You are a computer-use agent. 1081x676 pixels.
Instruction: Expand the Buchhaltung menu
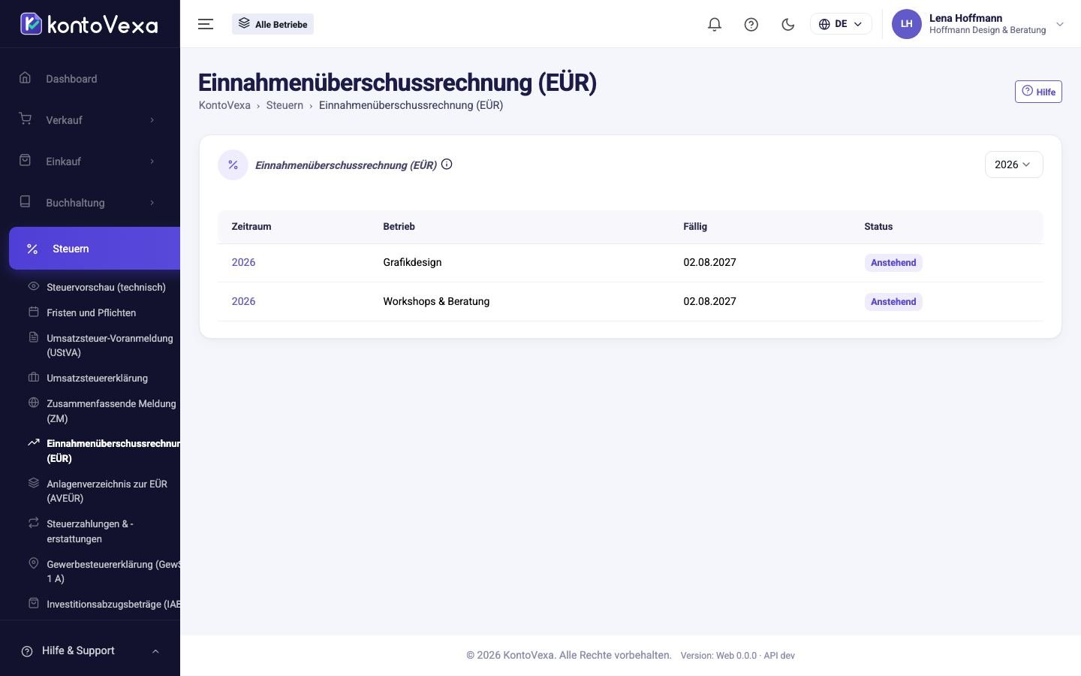[90, 203]
